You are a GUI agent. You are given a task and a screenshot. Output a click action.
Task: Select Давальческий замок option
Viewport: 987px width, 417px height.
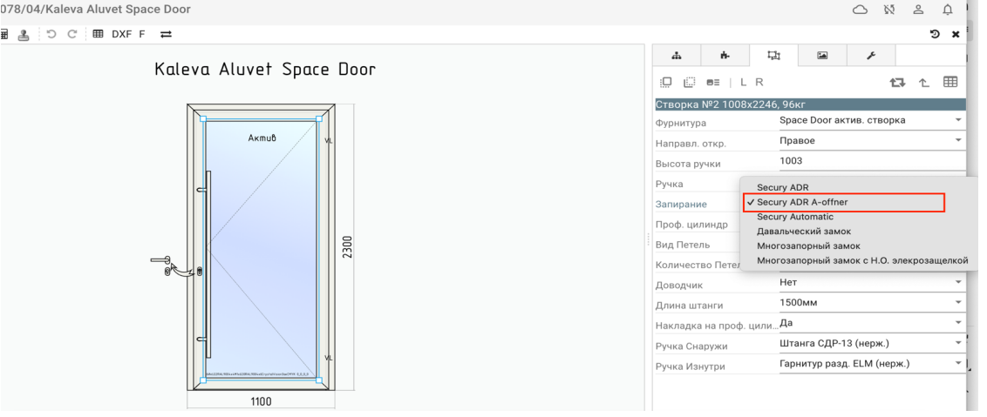pos(804,232)
